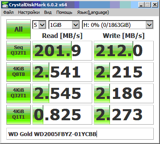Start the 4KiB Q32T1 test
Screen dimensions: 160x144
point(19,93)
